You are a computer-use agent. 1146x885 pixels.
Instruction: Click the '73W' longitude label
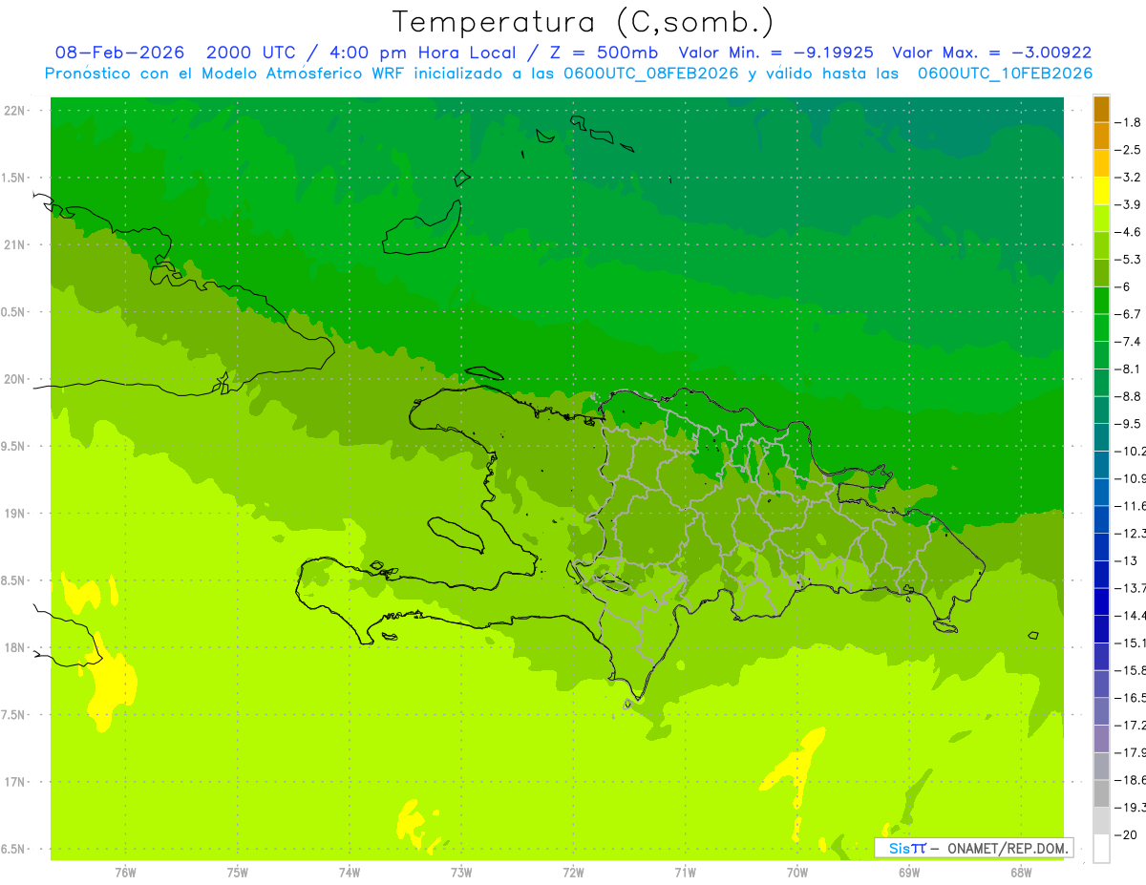coord(461,873)
